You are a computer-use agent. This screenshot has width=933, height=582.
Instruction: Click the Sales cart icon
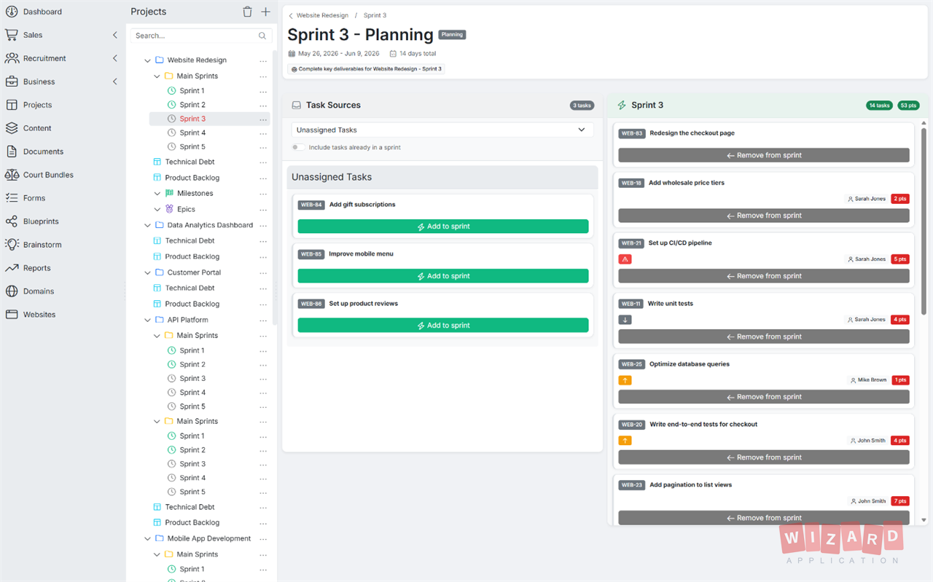click(11, 35)
